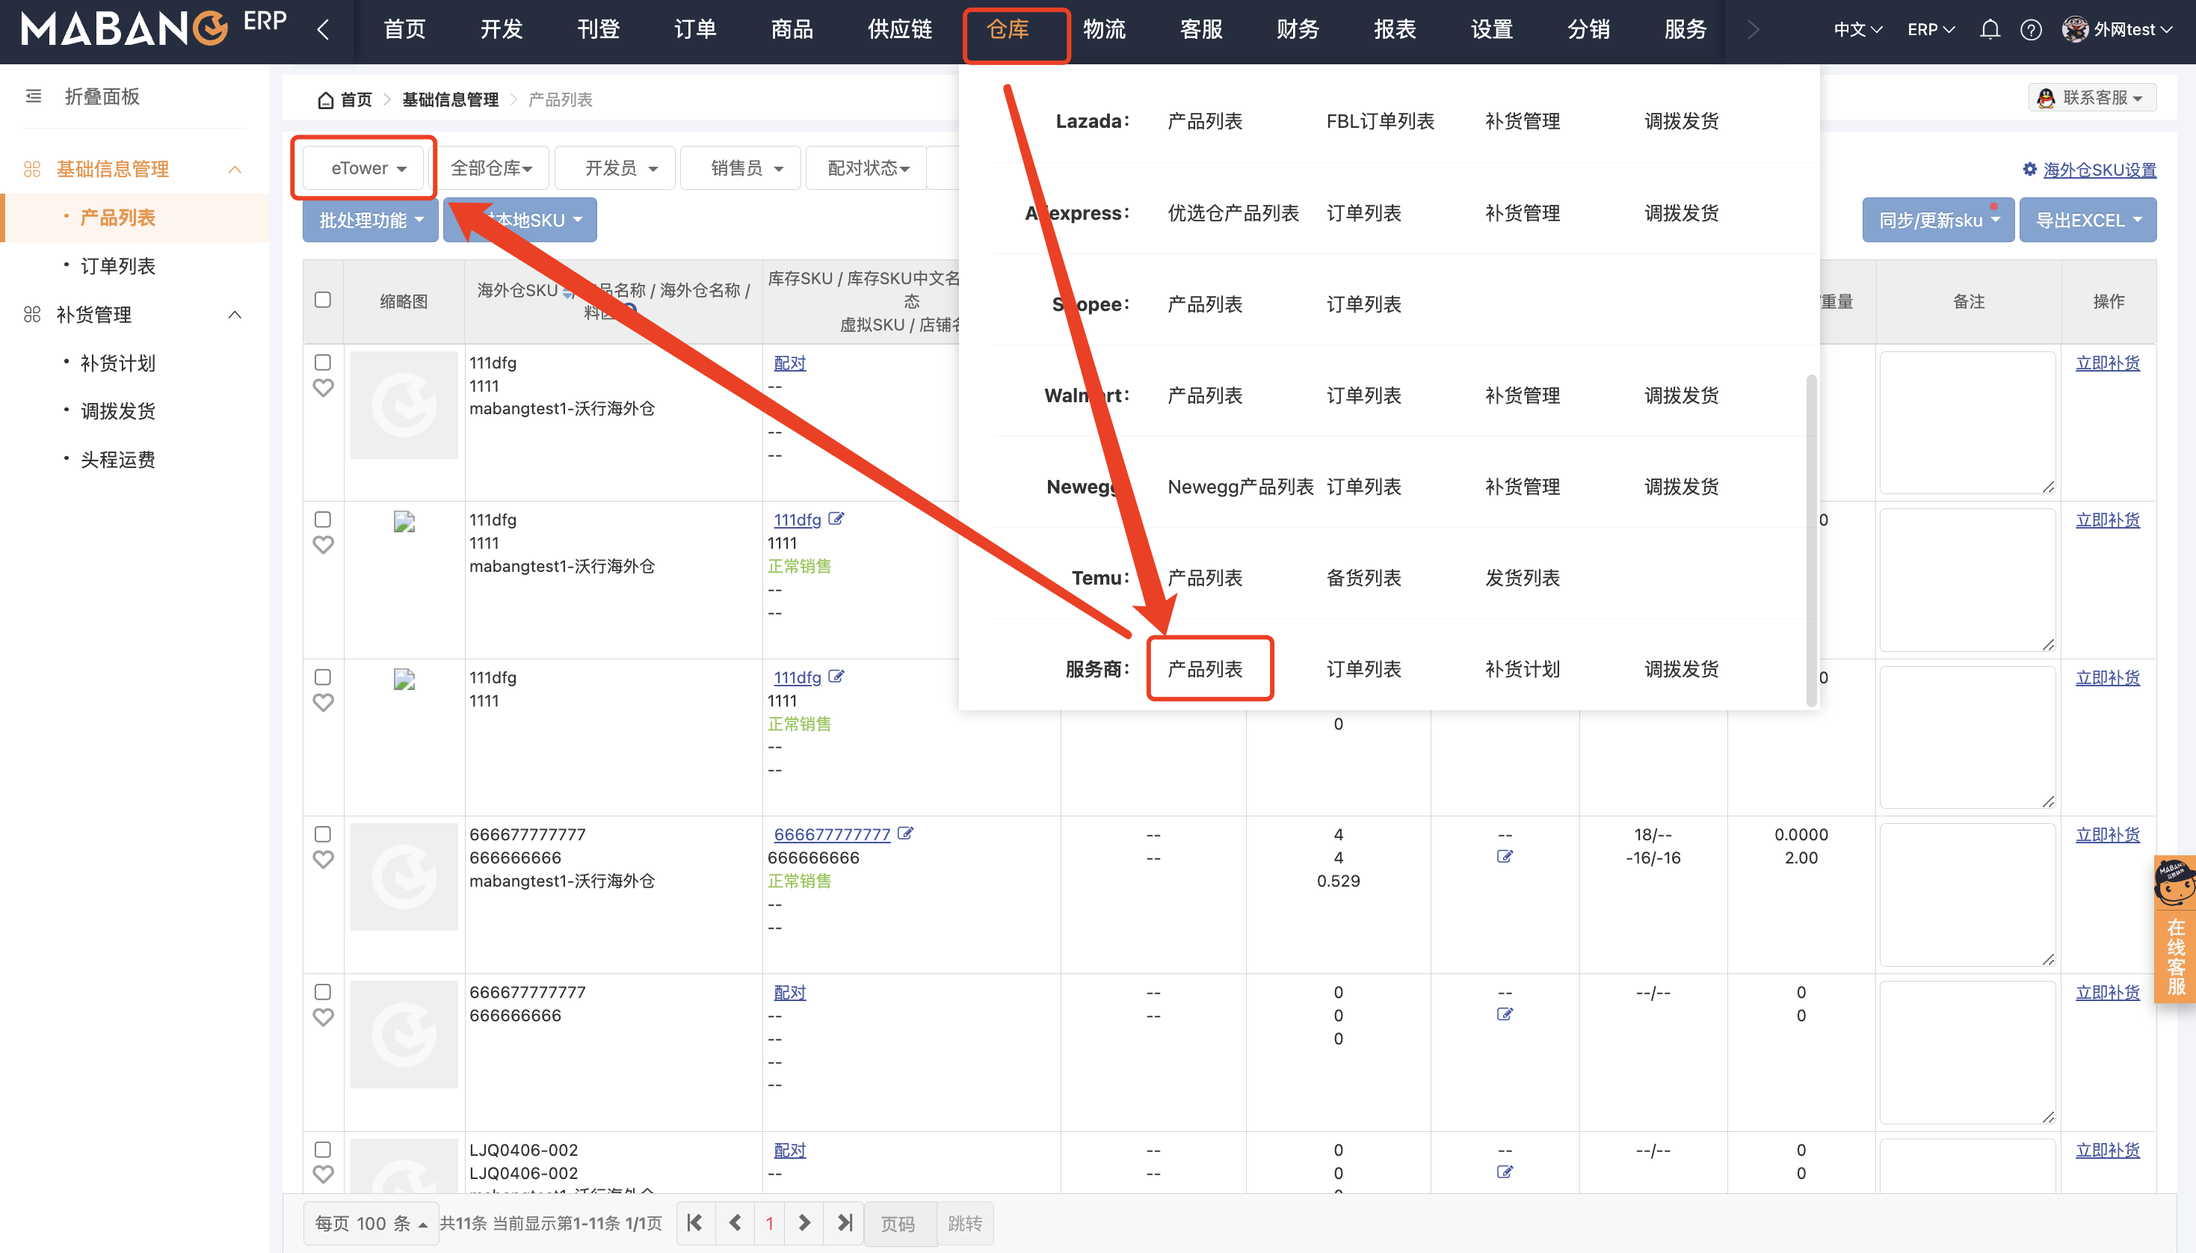Open the 销售员 dropdown
This screenshot has height=1253, width=2196.
click(x=741, y=167)
